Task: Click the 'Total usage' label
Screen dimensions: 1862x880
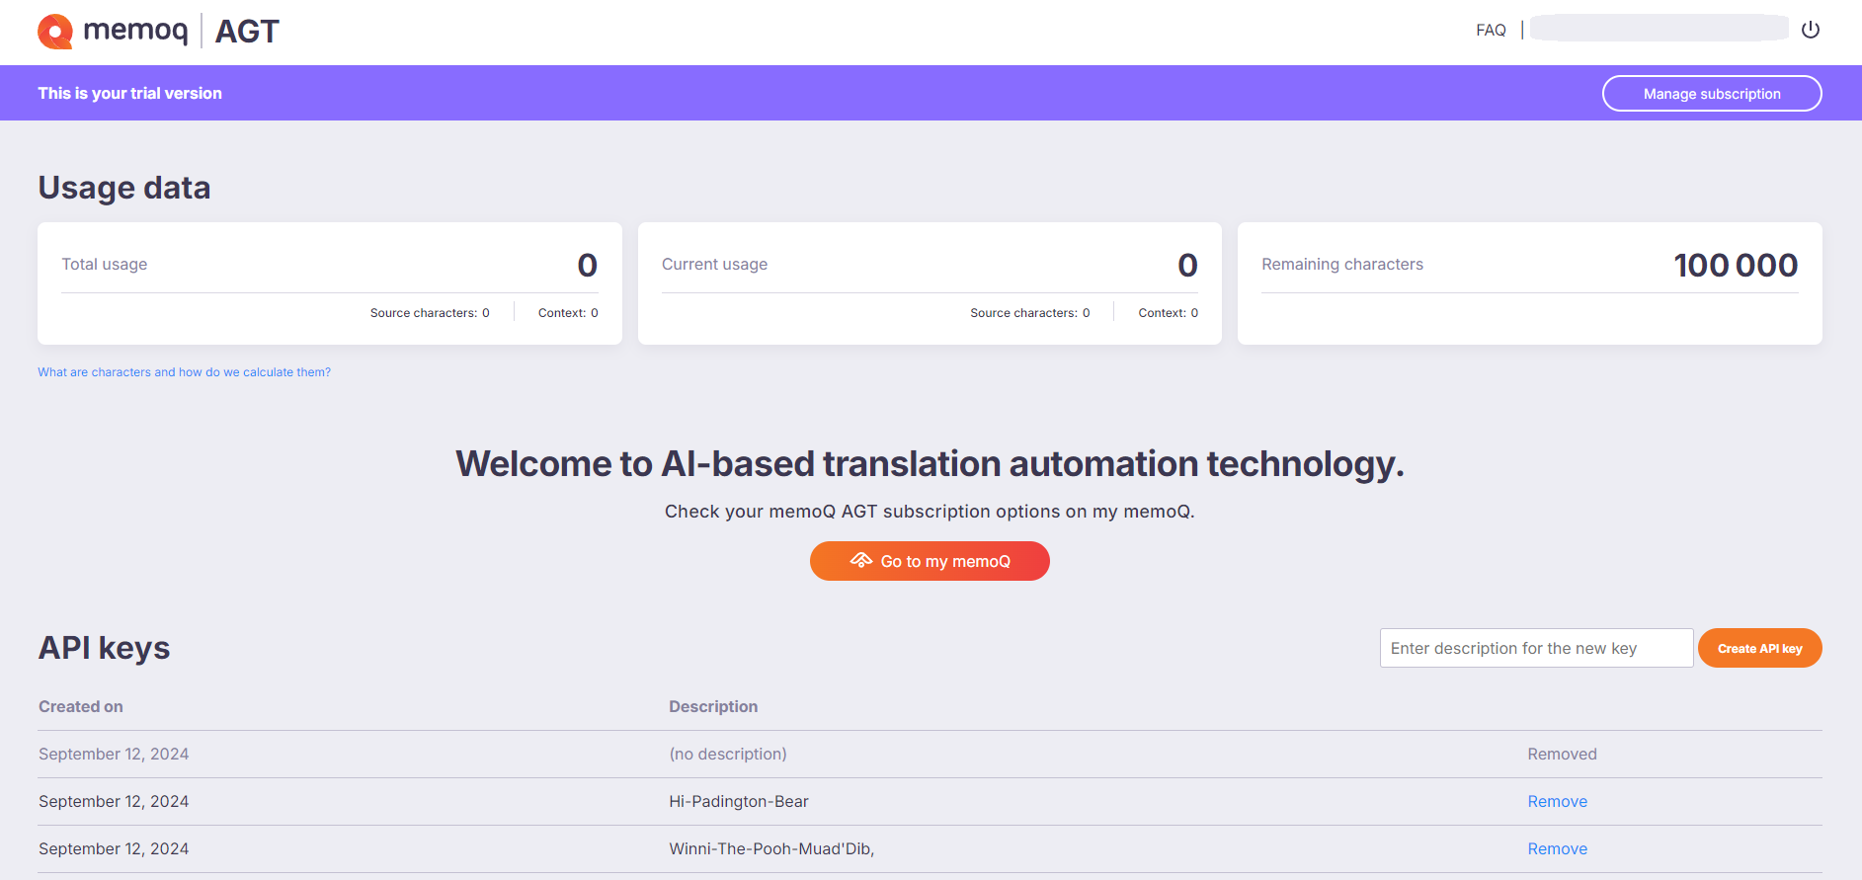Action: coord(105,264)
